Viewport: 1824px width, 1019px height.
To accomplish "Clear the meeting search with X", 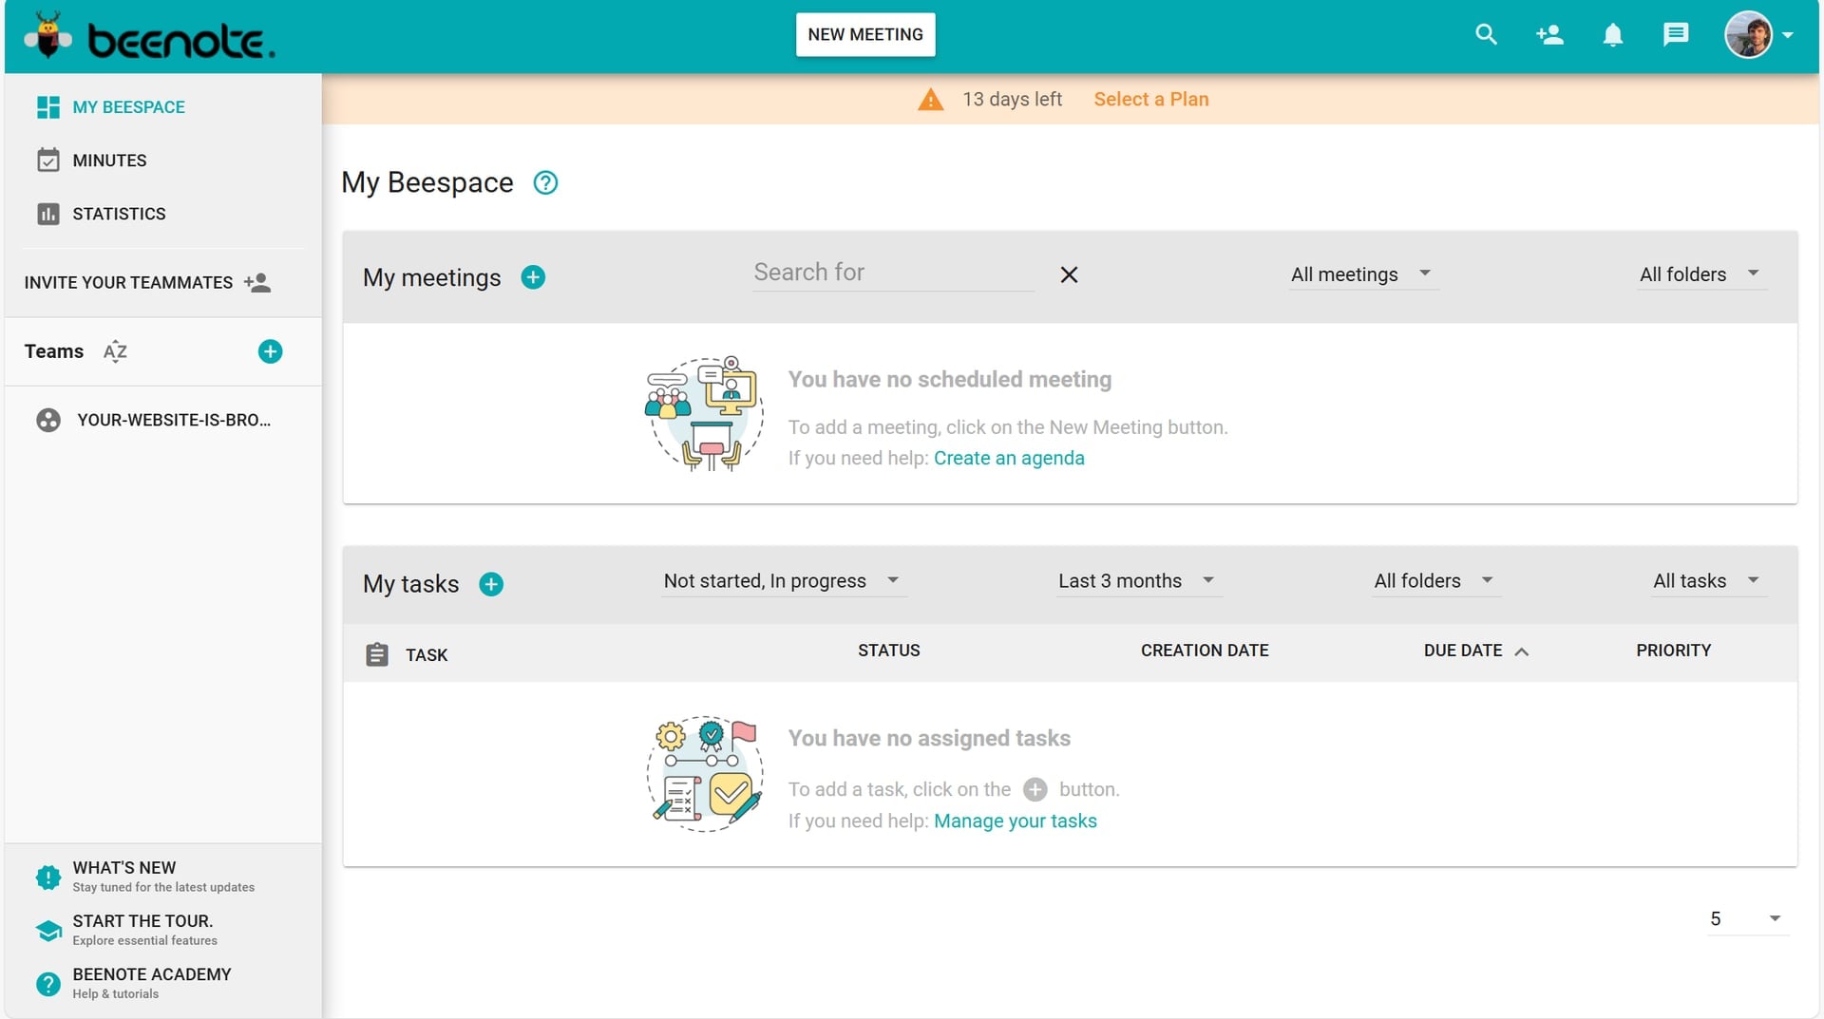I will coord(1069,274).
